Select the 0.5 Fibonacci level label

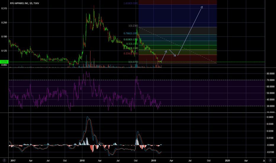[132, 44]
